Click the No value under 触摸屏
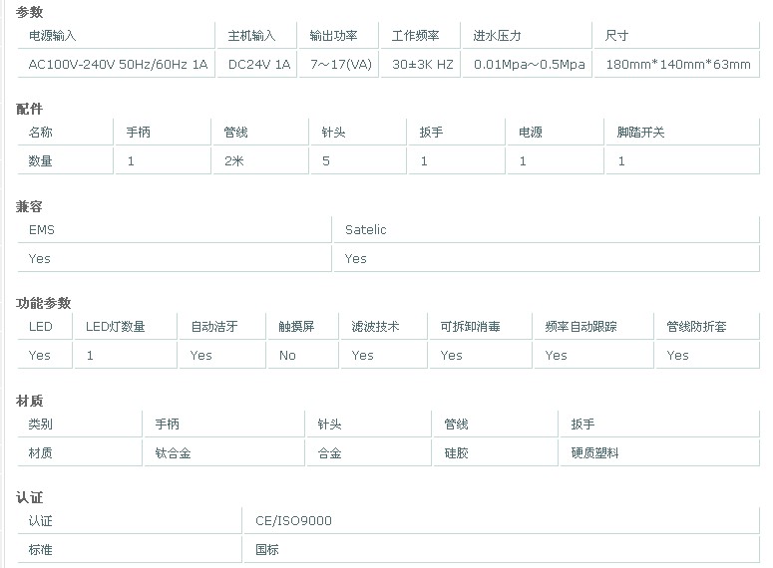Screen dimensions: 773x568 (x=302, y=355)
